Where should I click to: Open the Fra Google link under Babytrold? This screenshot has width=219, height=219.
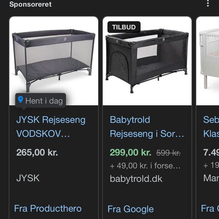coord(130,209)
